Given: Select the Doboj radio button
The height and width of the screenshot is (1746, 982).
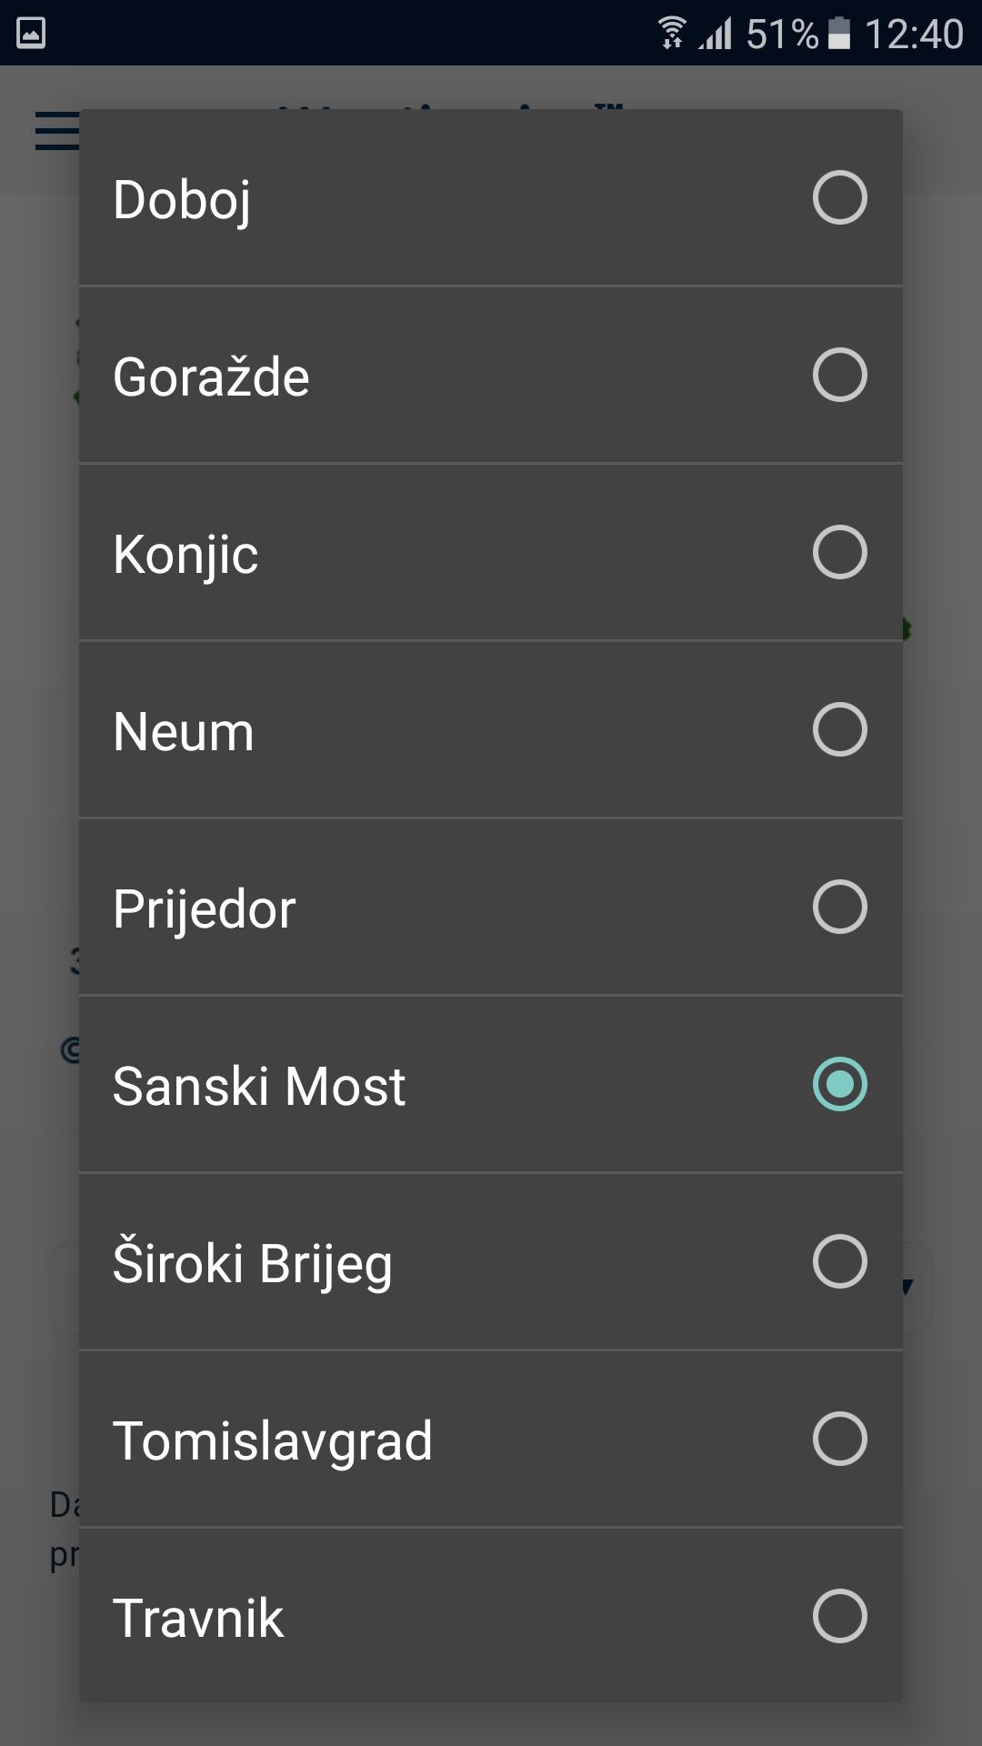Looking at the screenshot, I should (x=839, y=197).
